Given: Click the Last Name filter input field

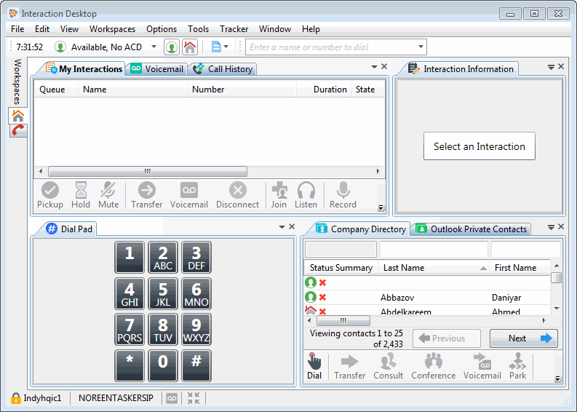Looking at the screenshot, I should pos(434,250).
